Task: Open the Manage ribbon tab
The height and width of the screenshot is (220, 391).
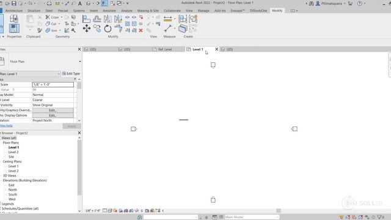Action: [203, 11]
